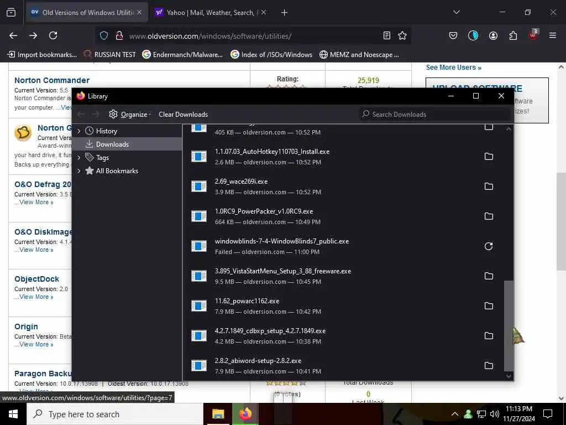Screen dimensions: 566x425
Task: Open tracking protection shield icon
Action: [x=104, y=35]
